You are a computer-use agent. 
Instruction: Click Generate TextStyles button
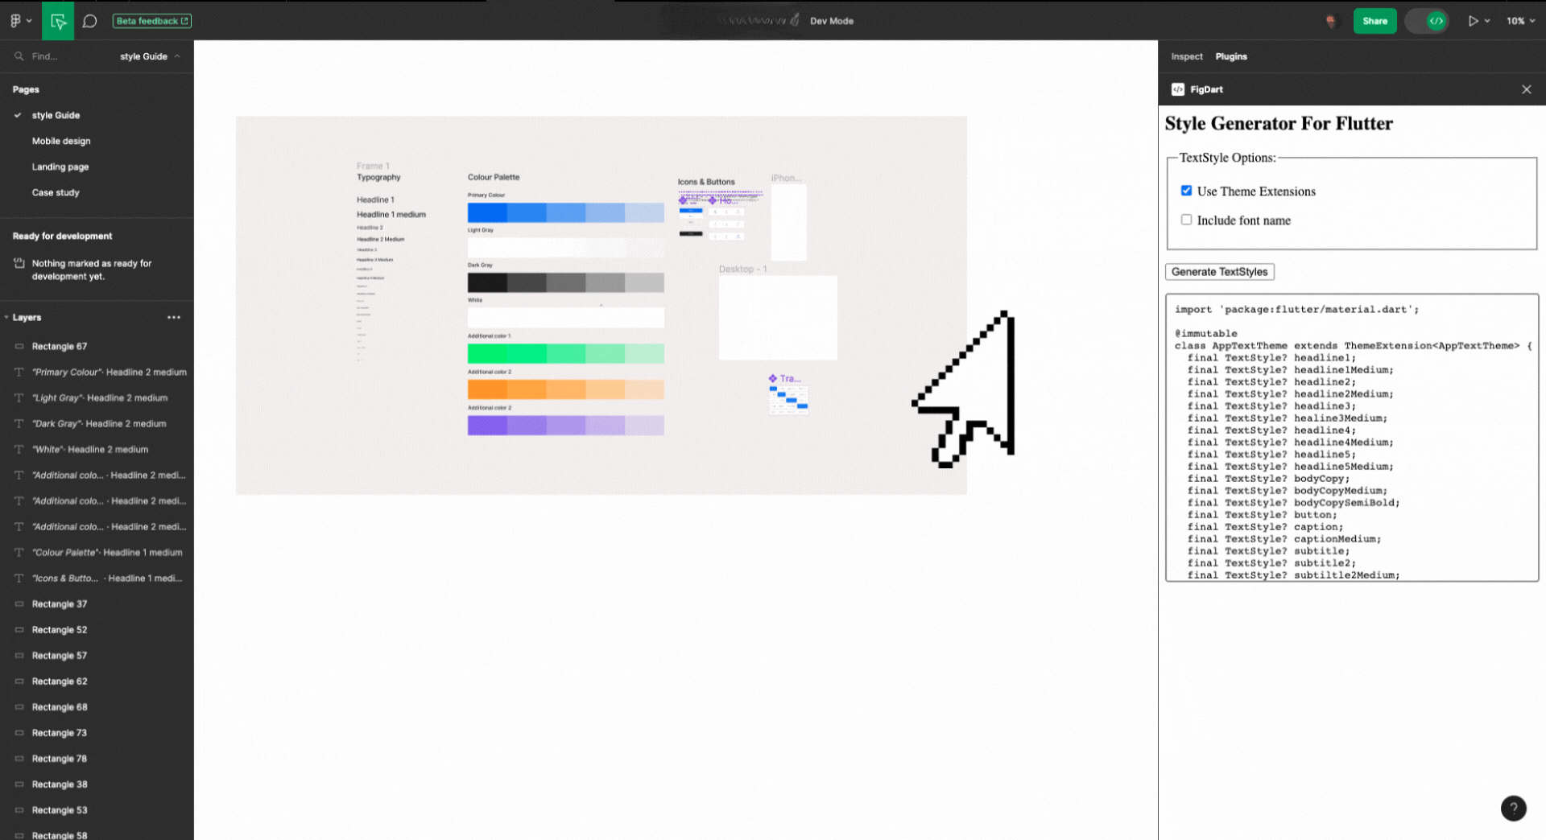(x=1219, y=272)
